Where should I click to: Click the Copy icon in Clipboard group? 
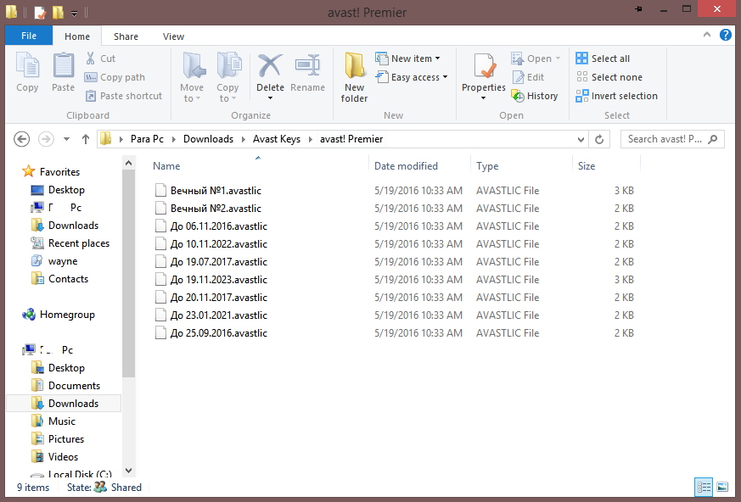27,64
